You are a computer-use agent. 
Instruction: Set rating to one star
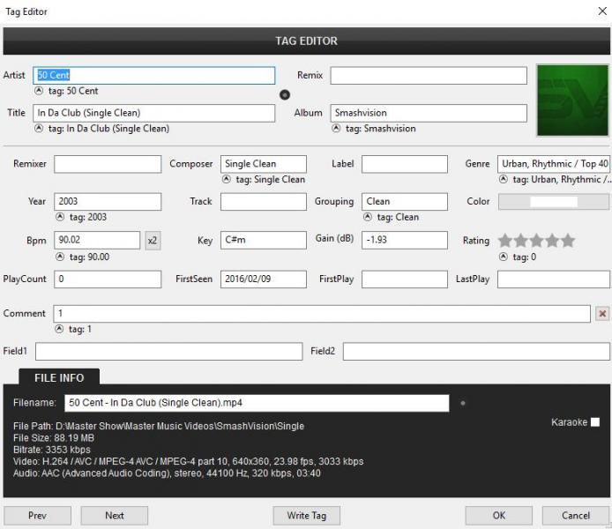pos(505,241)
